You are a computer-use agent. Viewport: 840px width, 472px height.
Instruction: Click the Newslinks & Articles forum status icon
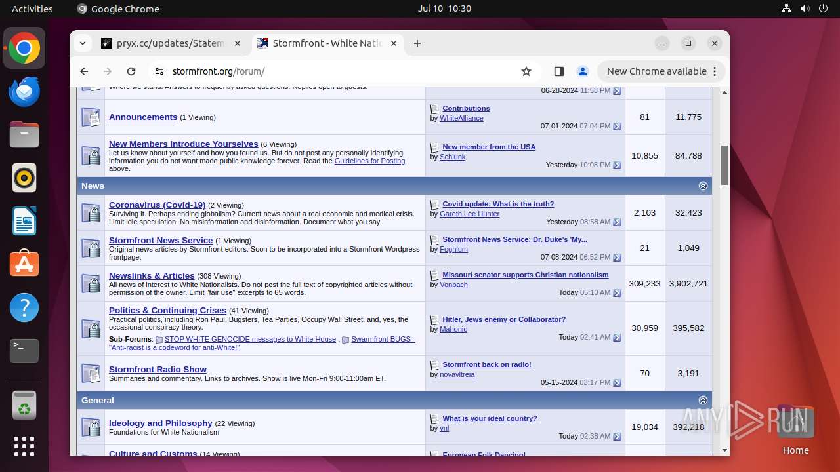tap(91, 284)
